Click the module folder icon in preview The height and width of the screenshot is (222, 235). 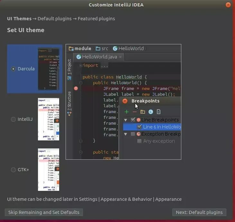point(71,49)
